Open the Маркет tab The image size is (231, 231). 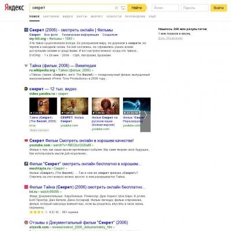point(97,17)
